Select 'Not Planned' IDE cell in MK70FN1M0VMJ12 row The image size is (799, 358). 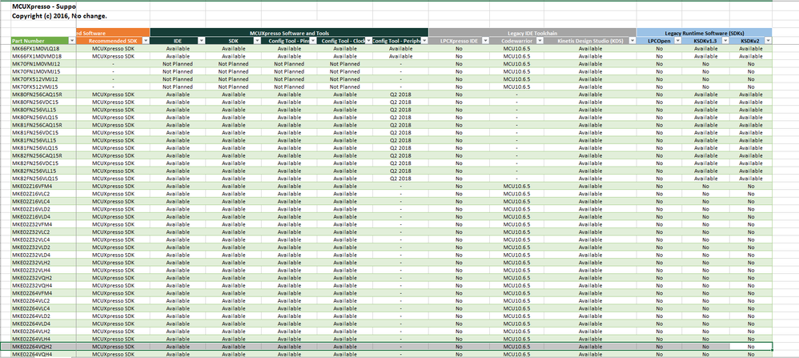[x=178, y=64]
